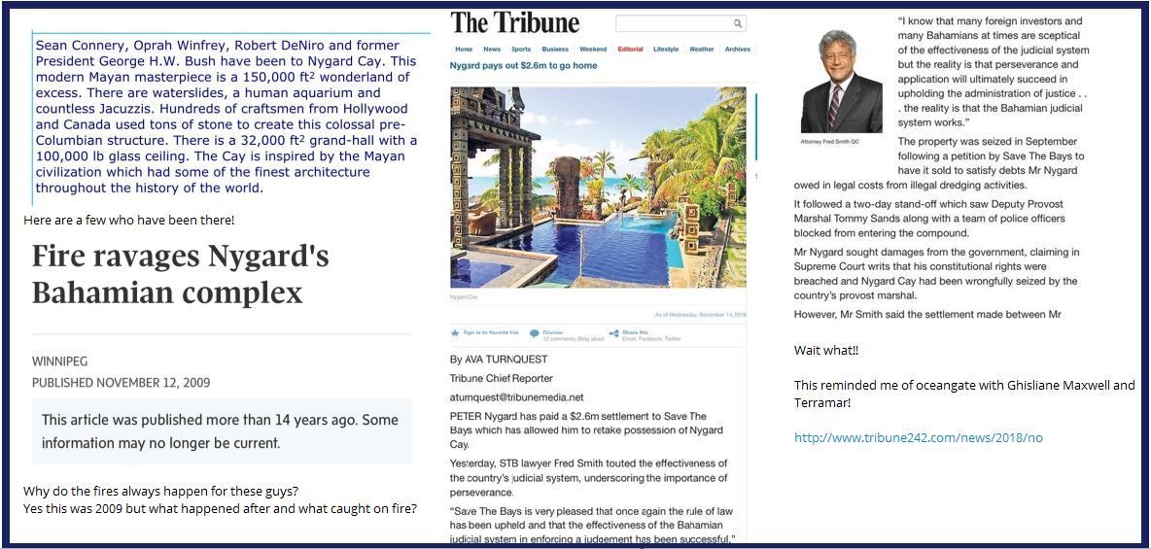Viewport: 1151px width, 549px height.
Task: Click the Share this icon
Action: [613, 334]
